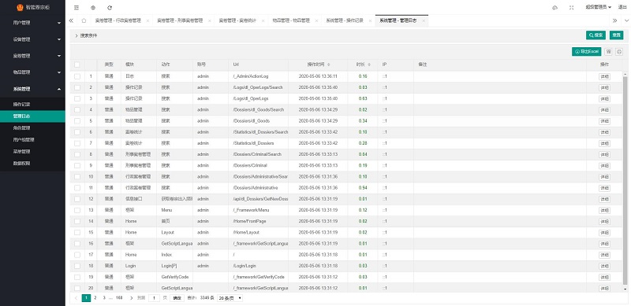Screen dimensions: 631x306
Task: Open the globe icon in top toolbar
Action: 93,8
